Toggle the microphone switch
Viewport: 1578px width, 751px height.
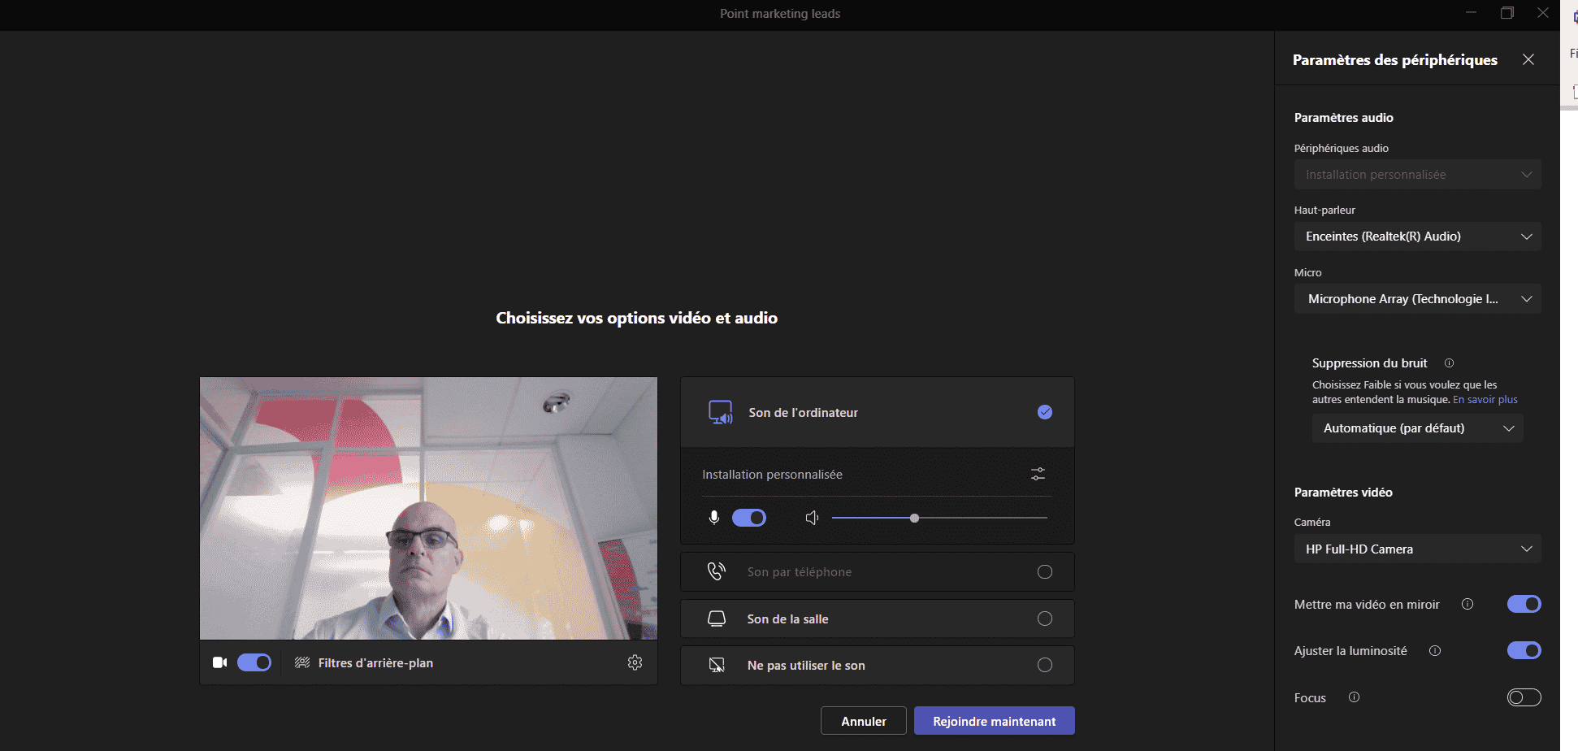tap(749, 518)
